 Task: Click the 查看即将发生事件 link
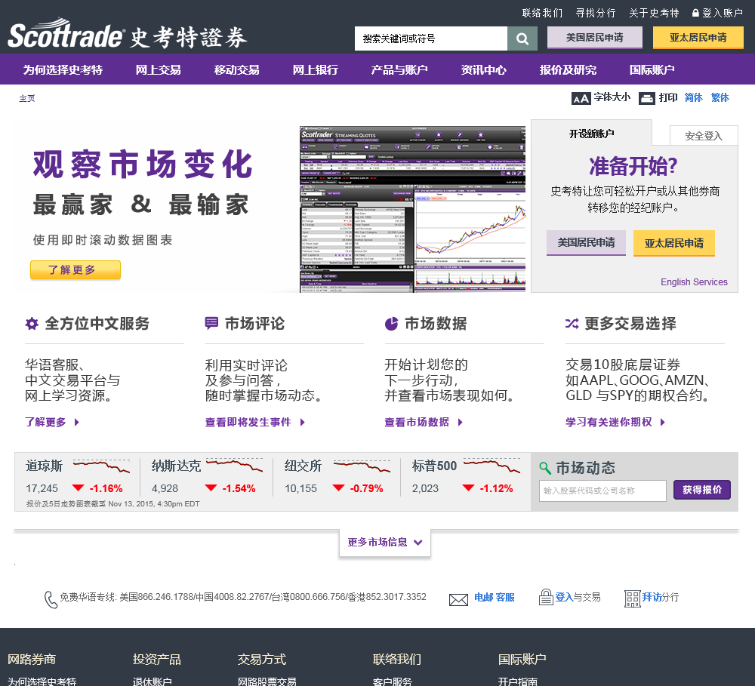[254, 422]
